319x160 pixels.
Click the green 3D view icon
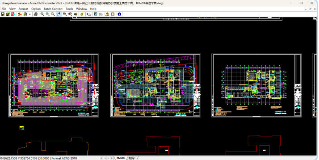[76, 14]
